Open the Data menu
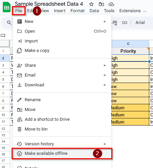The width and height of the screenshot is (153, 168). click(x=94, y=11)
